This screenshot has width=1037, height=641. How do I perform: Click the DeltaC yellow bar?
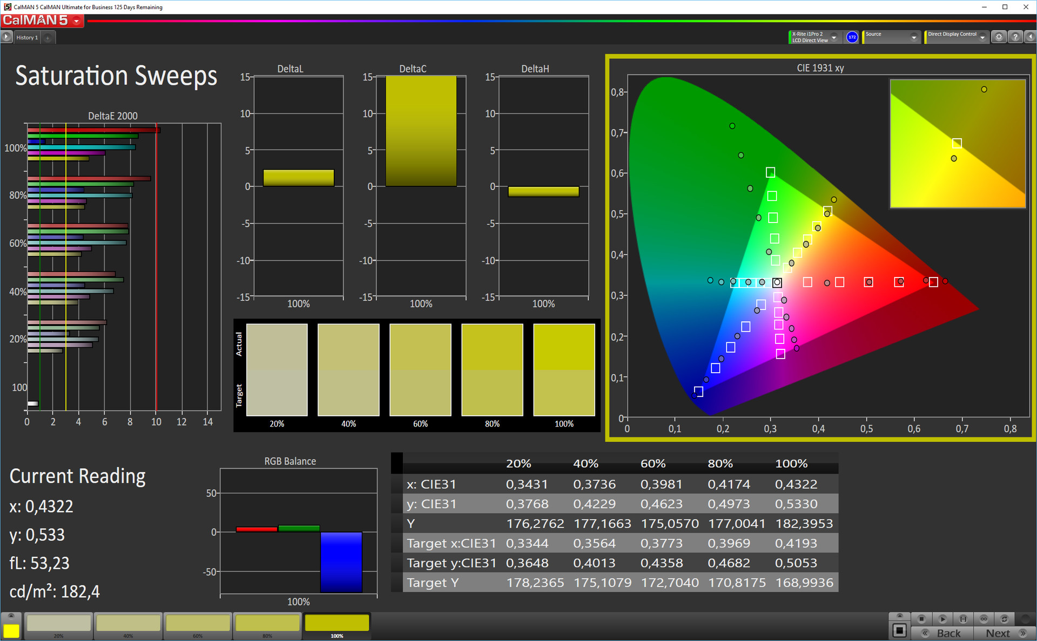[421, 131]
